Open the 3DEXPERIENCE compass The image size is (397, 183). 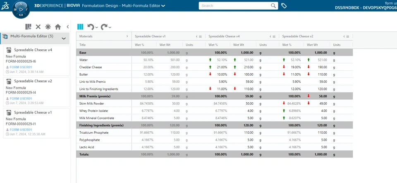coord(21,10)
